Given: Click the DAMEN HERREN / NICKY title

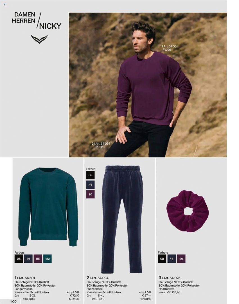Looking at the screenshot, I should click(x=37, y=21).
